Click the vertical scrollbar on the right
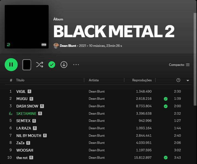Viewport: 197px width, 164px height. [195, 59]
